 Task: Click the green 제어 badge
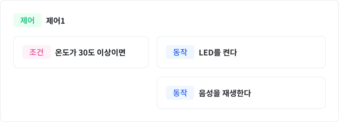pyautogui.click(x=27, y=20)
